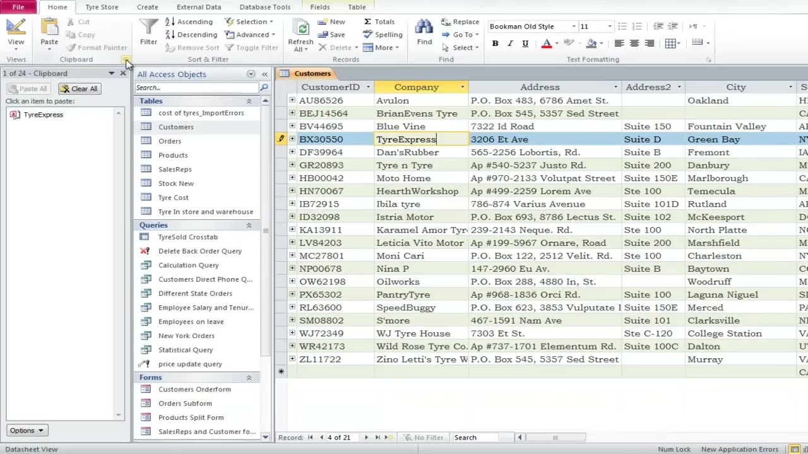The height and width of the screenshot is (454, 808).
Task: Open Clipboard Options dropdown
Action: [x=27, y=431]
